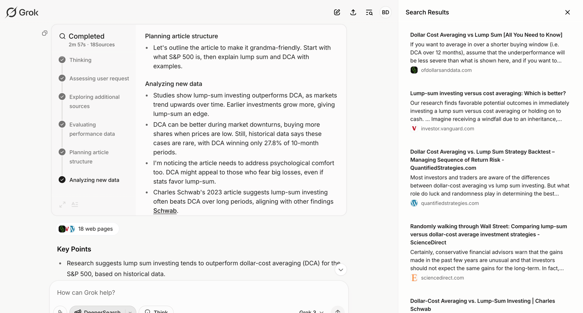Follow the Schwab citation link
The height and width of the screenshot is (313, 583).
[x=165, y=211]
